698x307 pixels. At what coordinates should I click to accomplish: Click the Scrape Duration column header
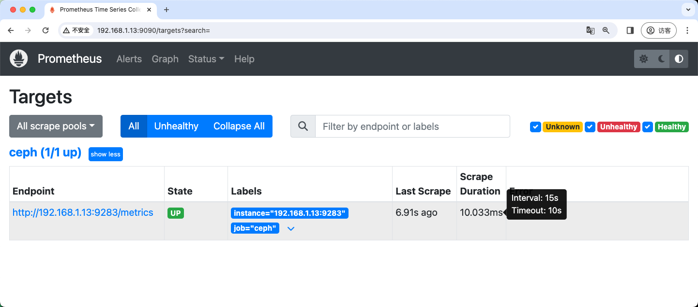(x=480, y=184)
